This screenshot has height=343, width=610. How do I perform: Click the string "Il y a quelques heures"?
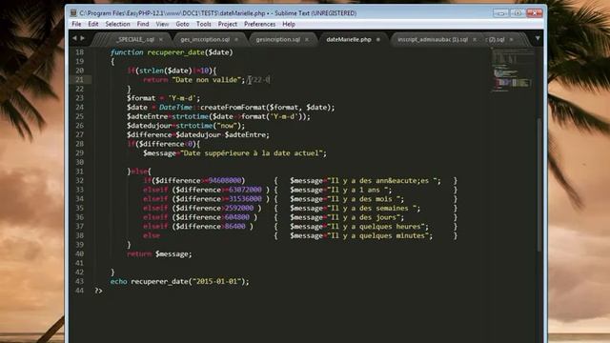tap(376, 227)
